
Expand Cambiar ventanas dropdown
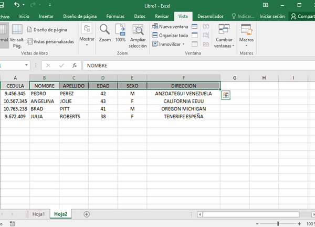(x=224, y=36)
